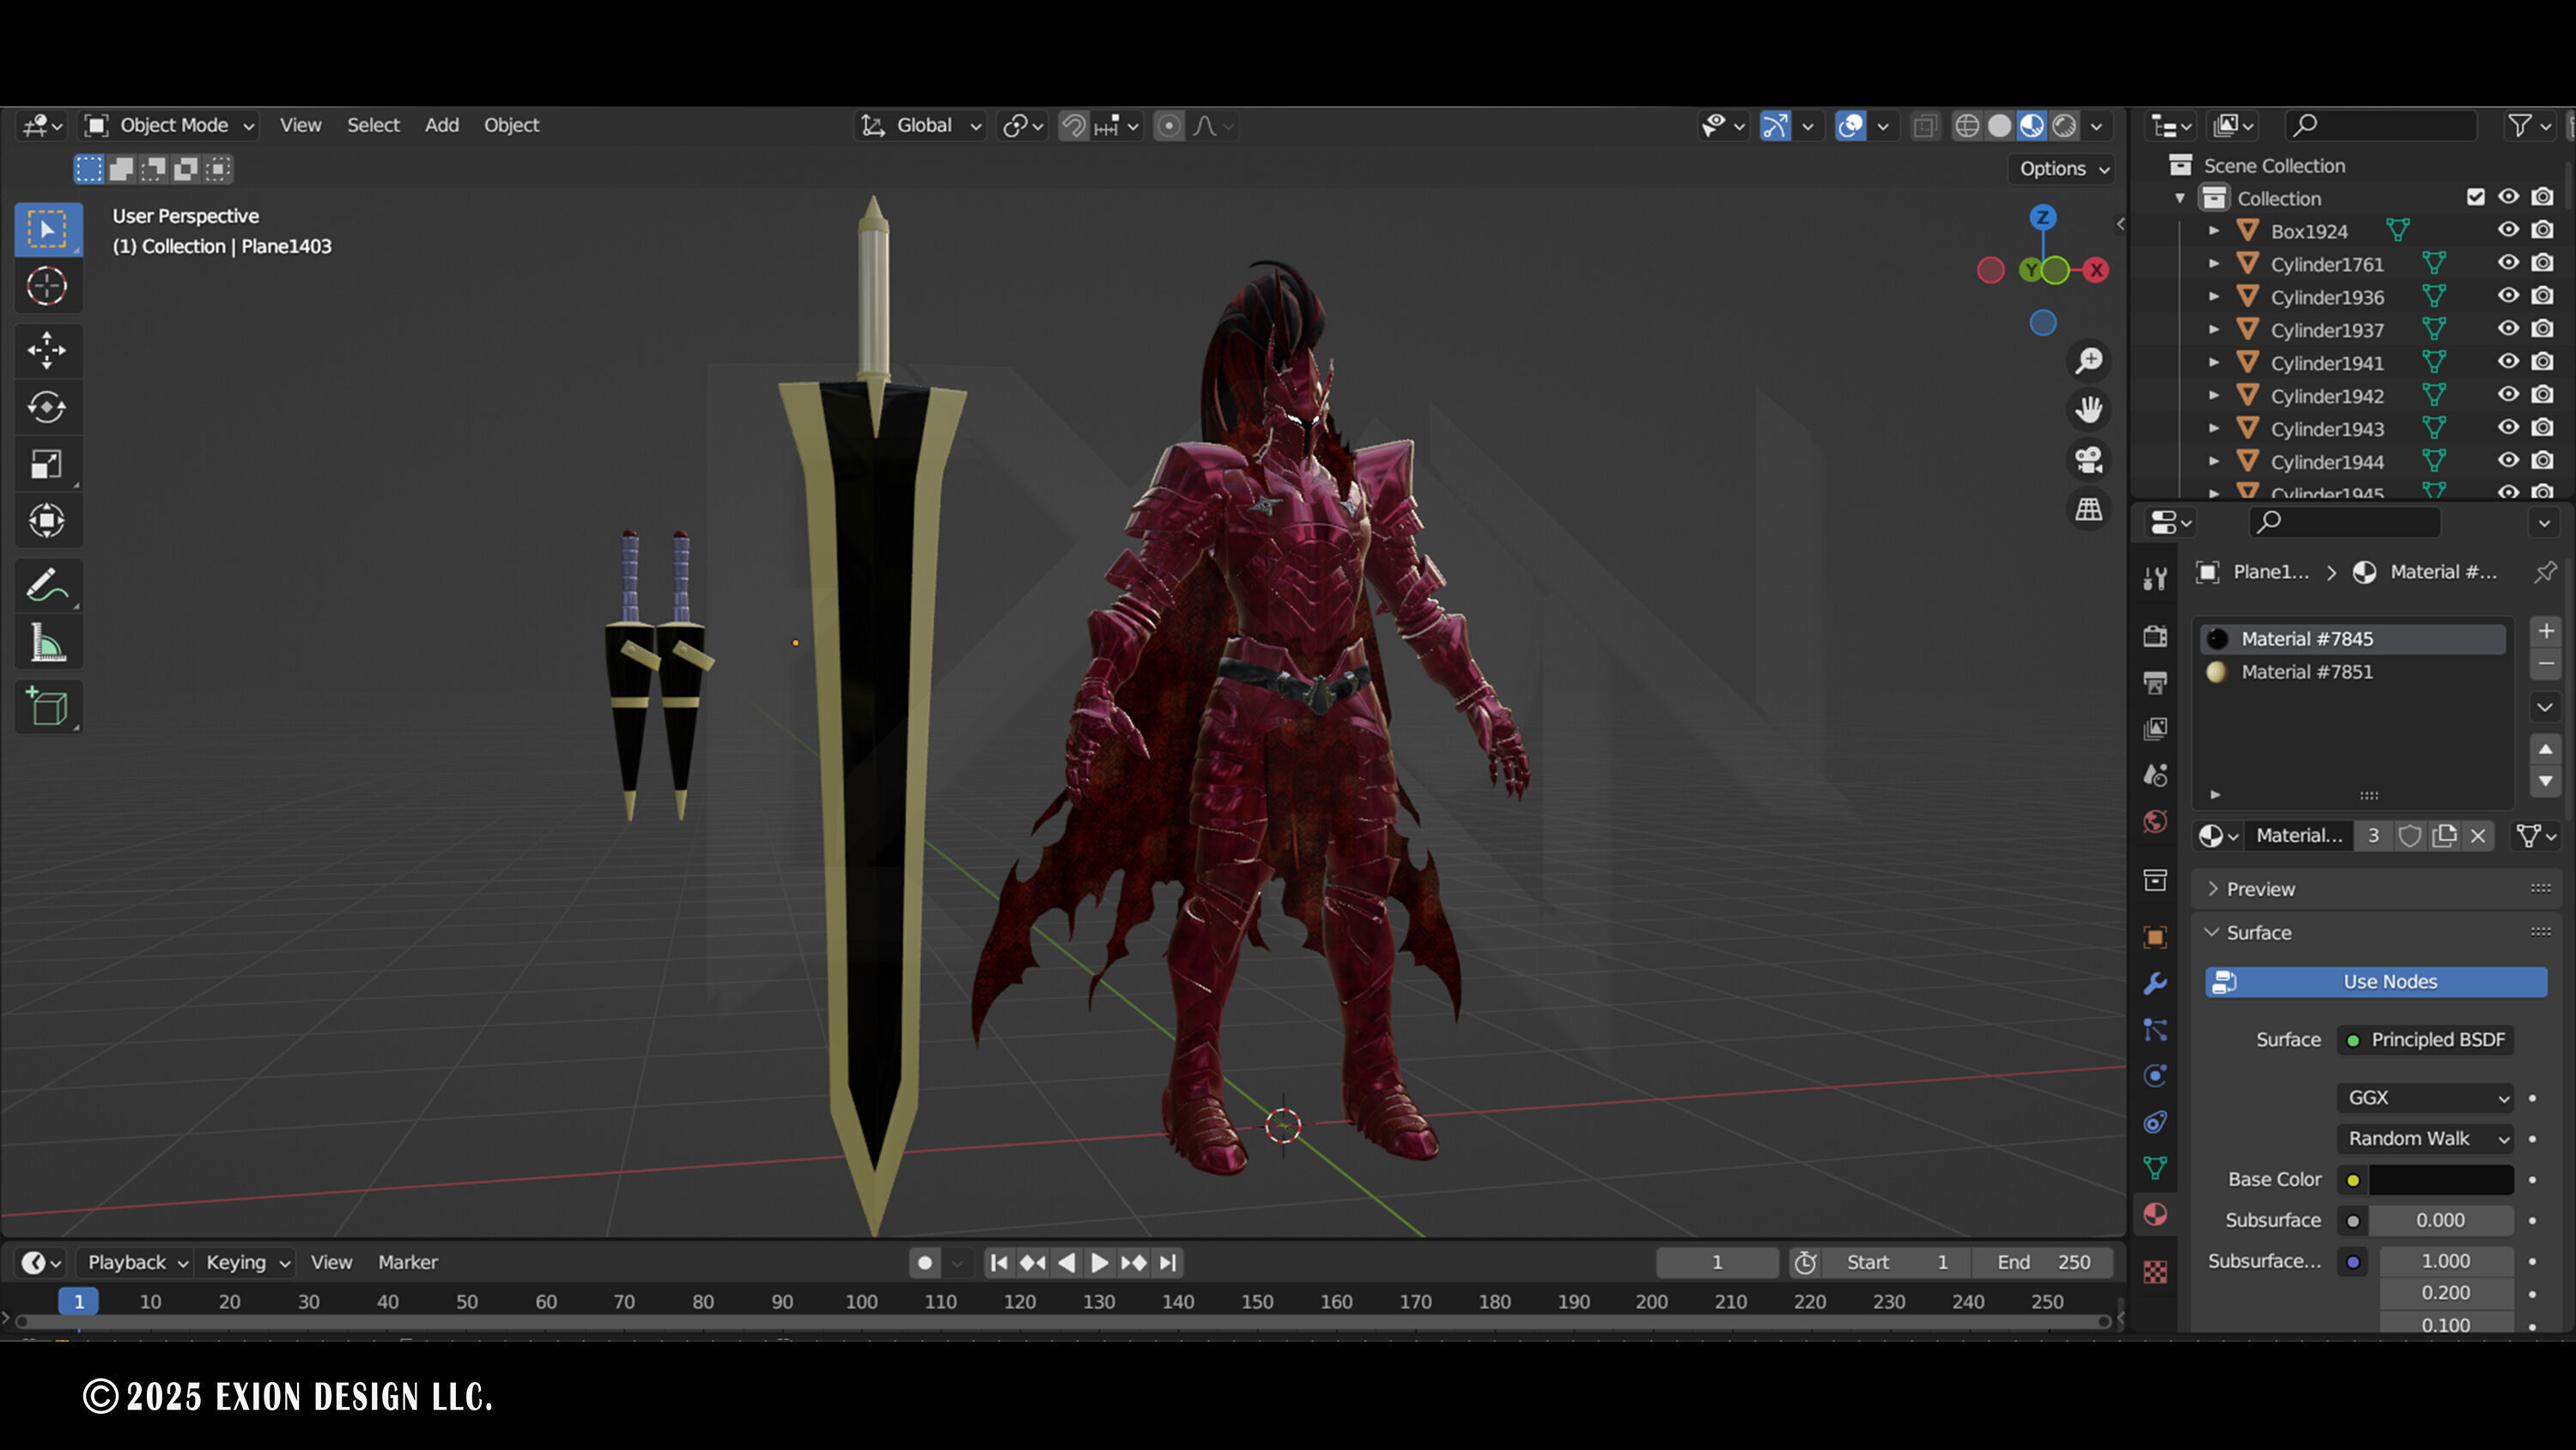Click the Base Color swatch
This screenshot has height=1450, width=2576.
tap(2441, 1179)
